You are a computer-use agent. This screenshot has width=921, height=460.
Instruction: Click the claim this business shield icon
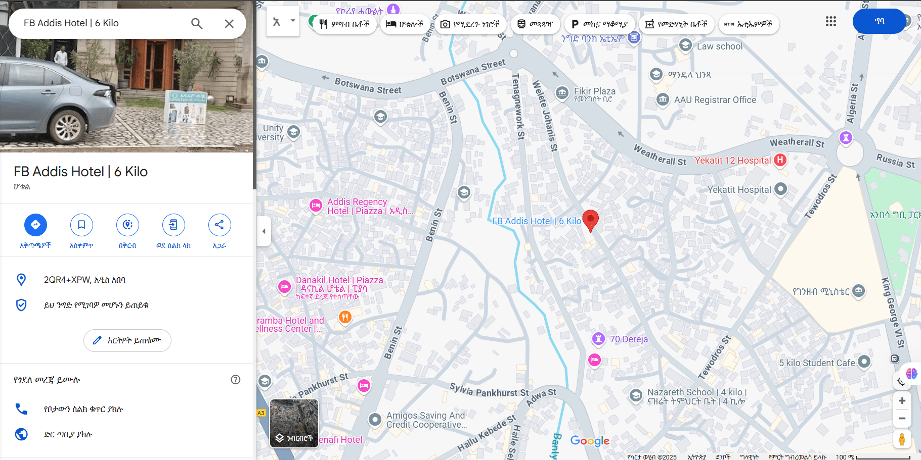coord(21,305)
